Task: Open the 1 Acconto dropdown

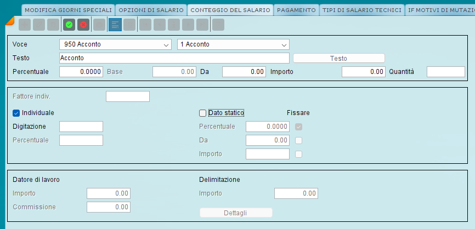Action: pos(233,44)
